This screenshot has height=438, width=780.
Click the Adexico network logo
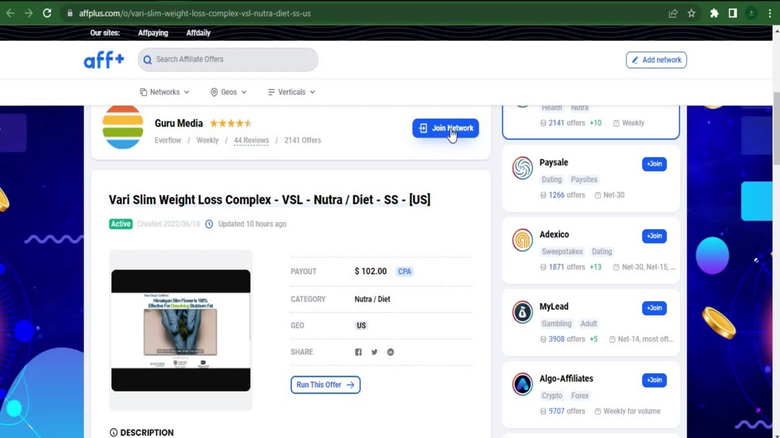[x=522, y=240]
